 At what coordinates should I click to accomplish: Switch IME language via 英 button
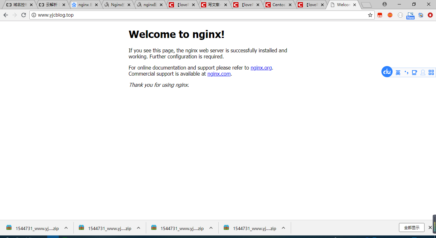point(398,72)
